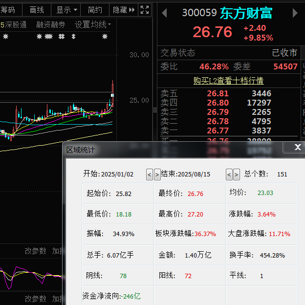Click the double-arrow event marker on chart

coord(73,36)
